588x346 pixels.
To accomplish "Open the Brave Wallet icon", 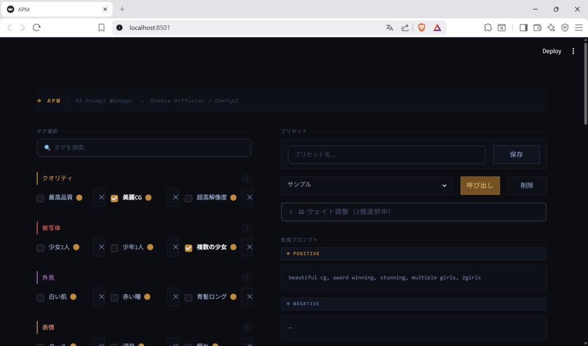I will [x=537, y=28].
